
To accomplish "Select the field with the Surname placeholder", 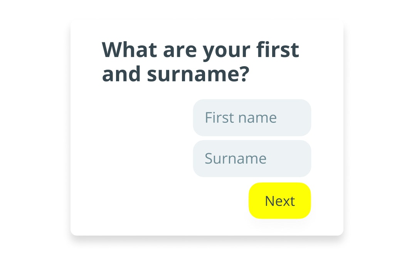I will pos(252,159).
